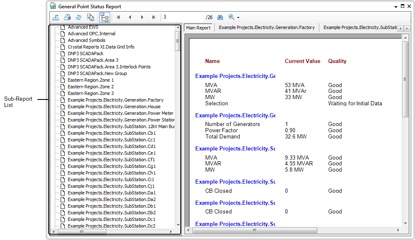Viewport: 415px width, 240px height.
Task: Toggle the group tree panel button
Action: [x=104, y=17]
